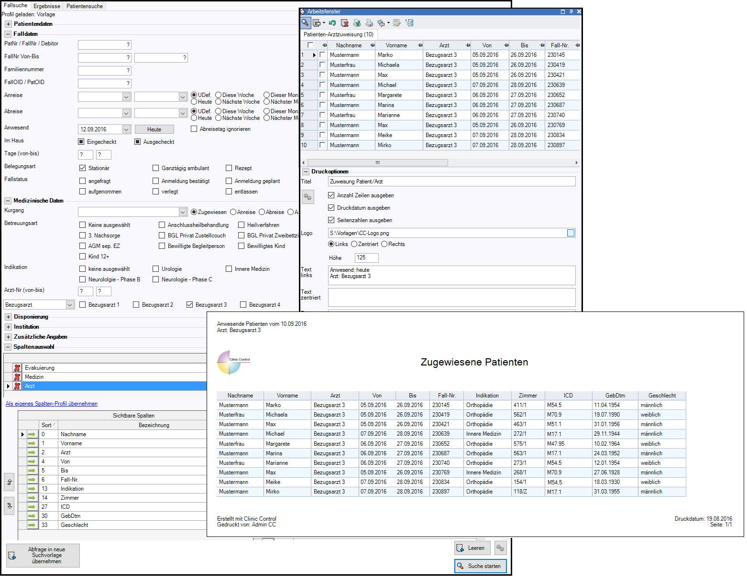Expand the Zusätzliche Angaben section

click(8, 337)
